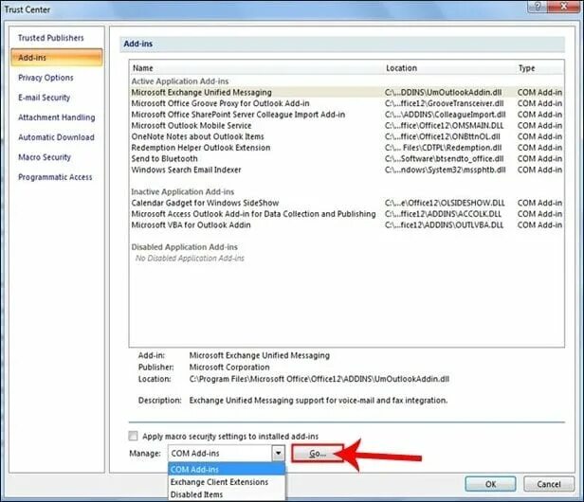Open Programmatic Access section

tap(55, 177)
